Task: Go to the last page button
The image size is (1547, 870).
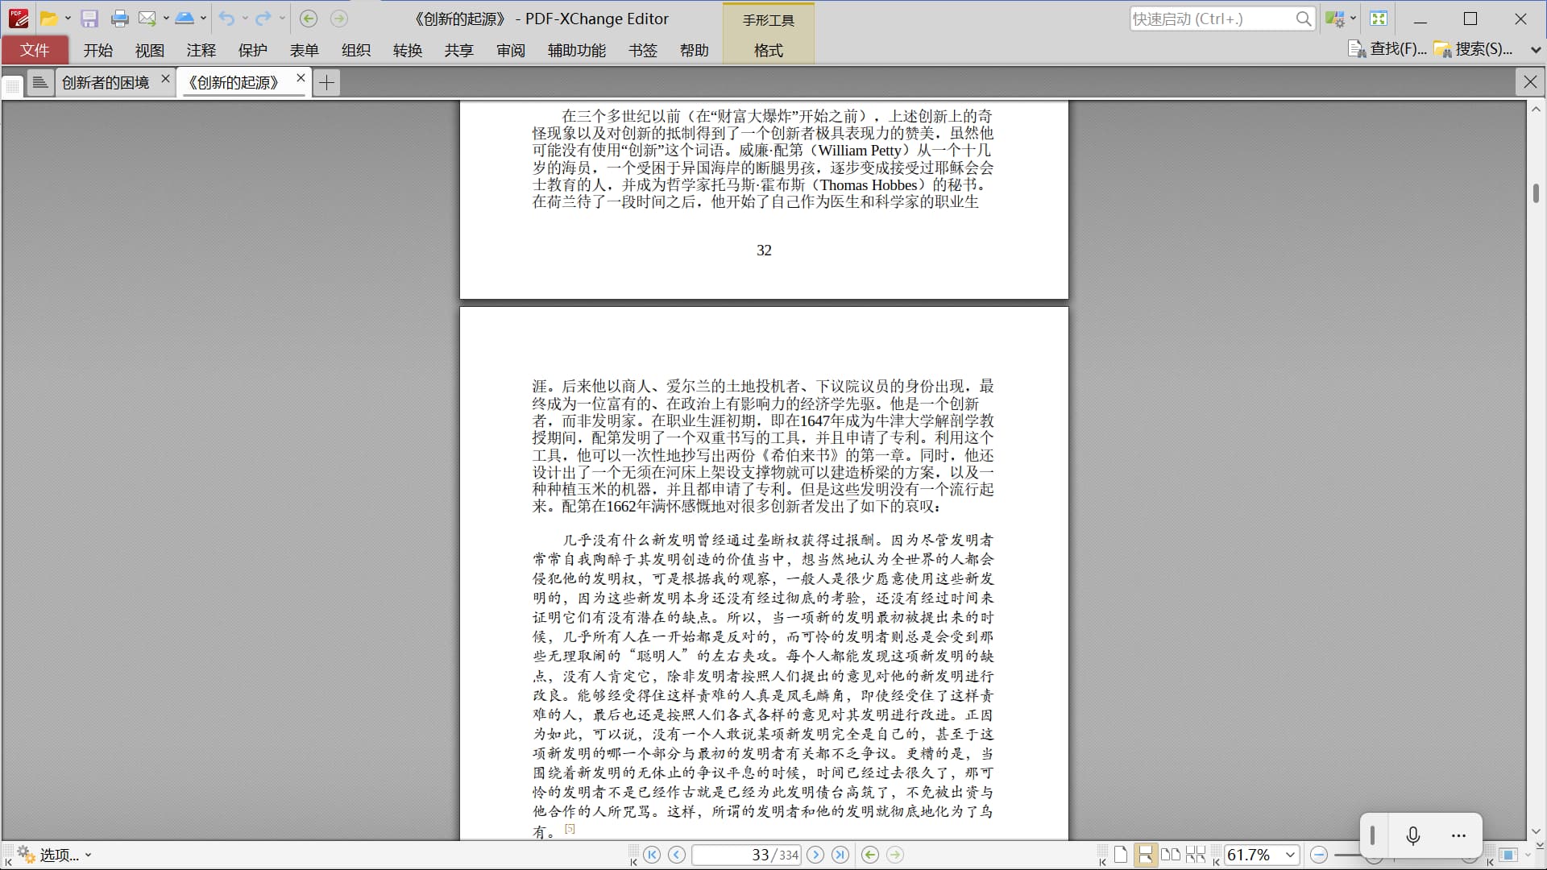Action: [840, 855]
